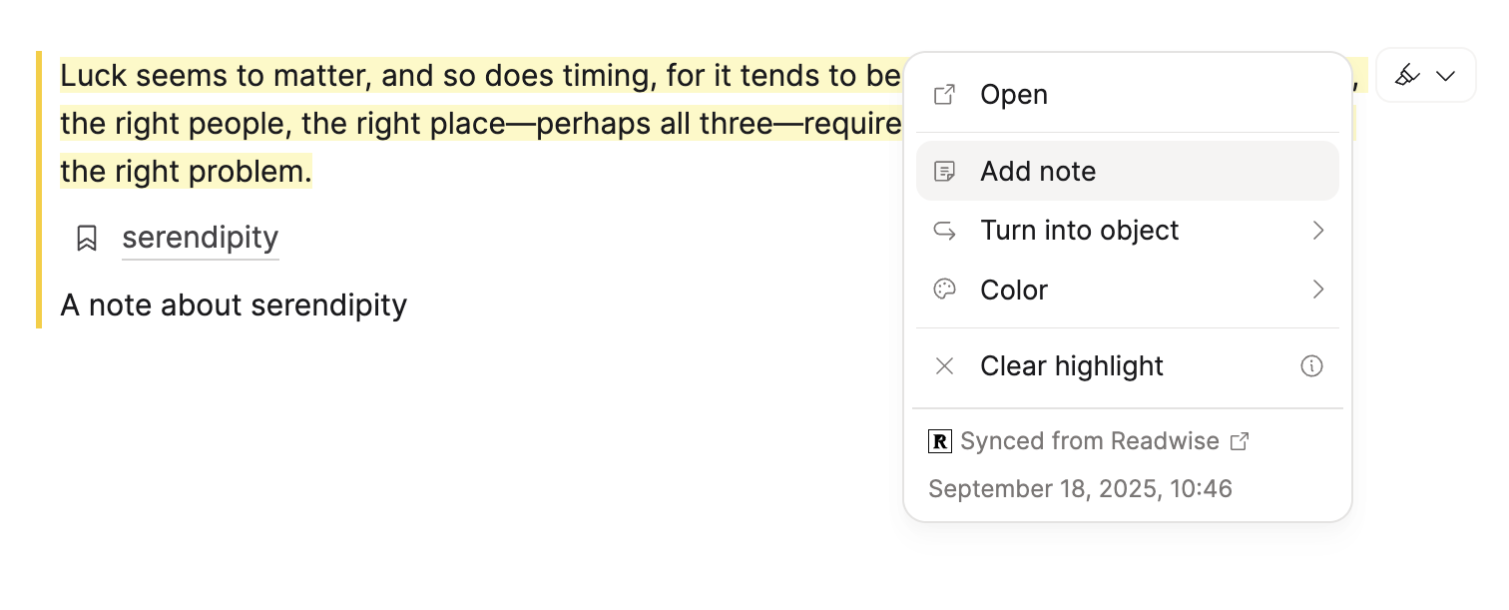Click the Turn into object arrow icon

tap(944, 231)
